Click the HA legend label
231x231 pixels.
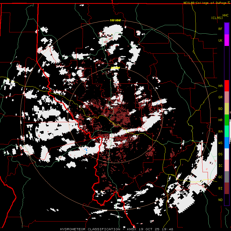coord(220,86)
